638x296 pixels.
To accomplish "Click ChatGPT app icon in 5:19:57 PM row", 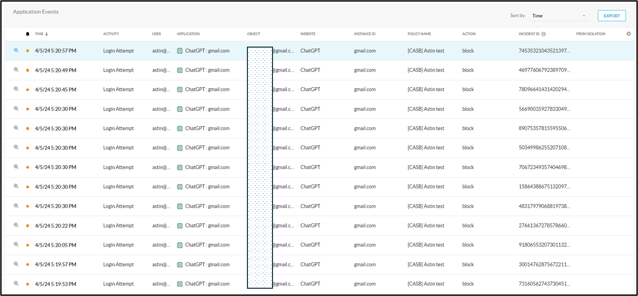I will tap(180, 265).
